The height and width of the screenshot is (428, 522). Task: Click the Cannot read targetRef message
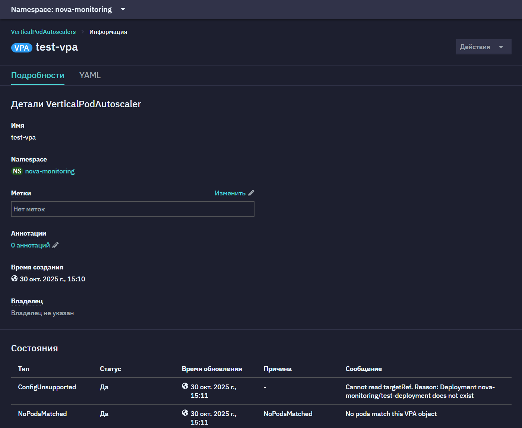point(420,391)
